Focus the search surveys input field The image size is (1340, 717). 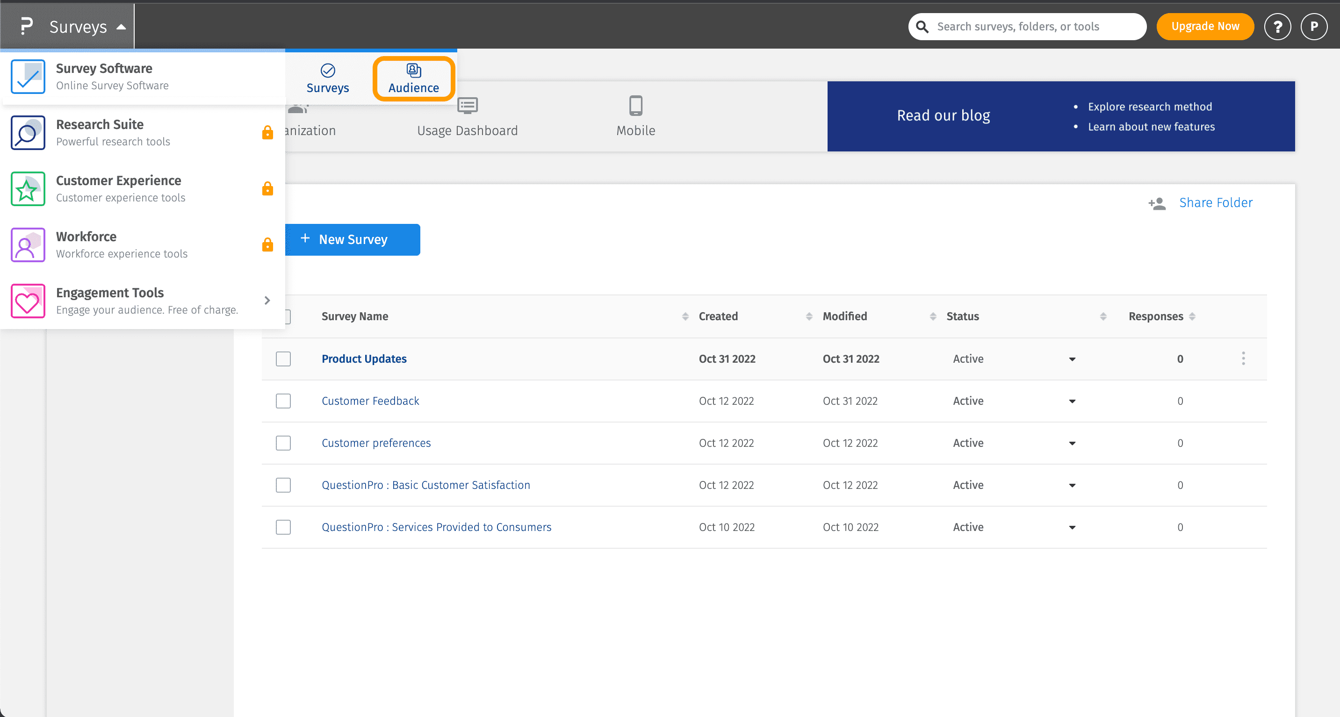(1035, 27)
